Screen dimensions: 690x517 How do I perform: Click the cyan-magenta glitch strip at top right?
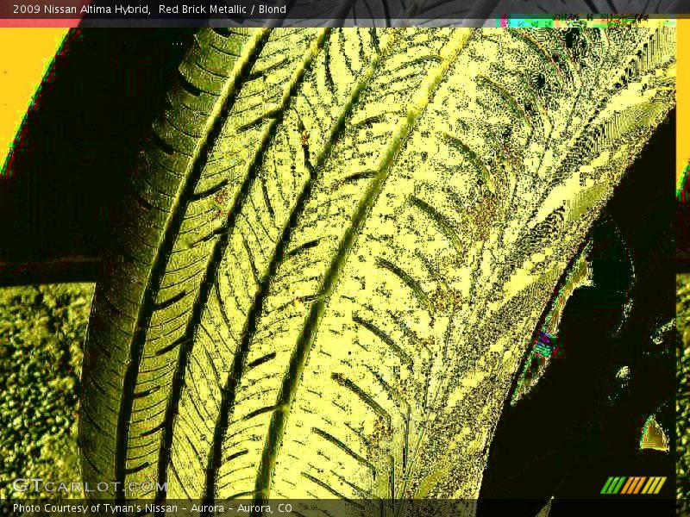pyautogui.click(x=552, y=22)
